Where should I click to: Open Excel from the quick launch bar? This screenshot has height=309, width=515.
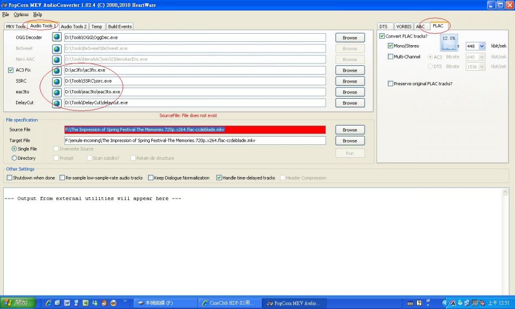[x=85, y=303]
